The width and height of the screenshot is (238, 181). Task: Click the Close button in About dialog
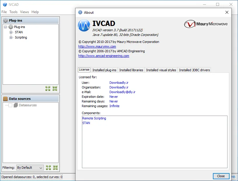click(x=221, y=176)
